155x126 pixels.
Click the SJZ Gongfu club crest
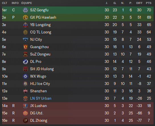click(x=25, y=10)
